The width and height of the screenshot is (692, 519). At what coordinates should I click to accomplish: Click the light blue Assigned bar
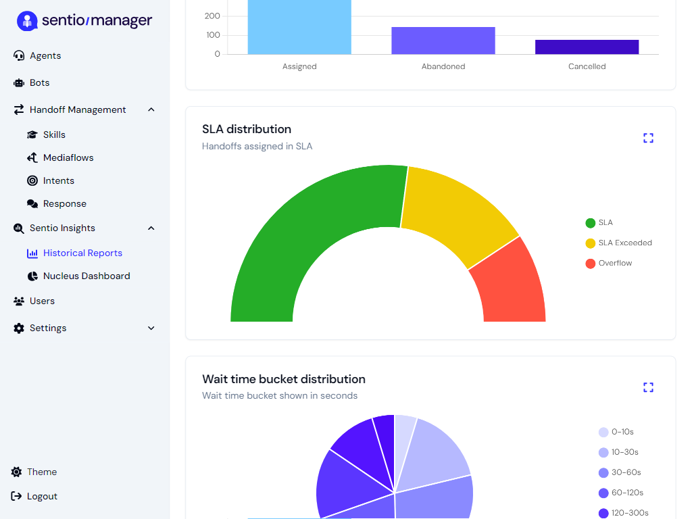[x=299, y=27]
